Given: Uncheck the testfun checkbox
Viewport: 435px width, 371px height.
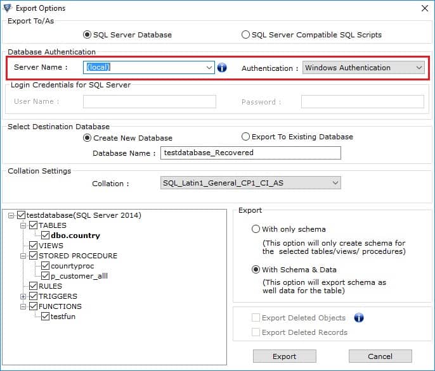Looking at the screenshot, I should [45, 316].
